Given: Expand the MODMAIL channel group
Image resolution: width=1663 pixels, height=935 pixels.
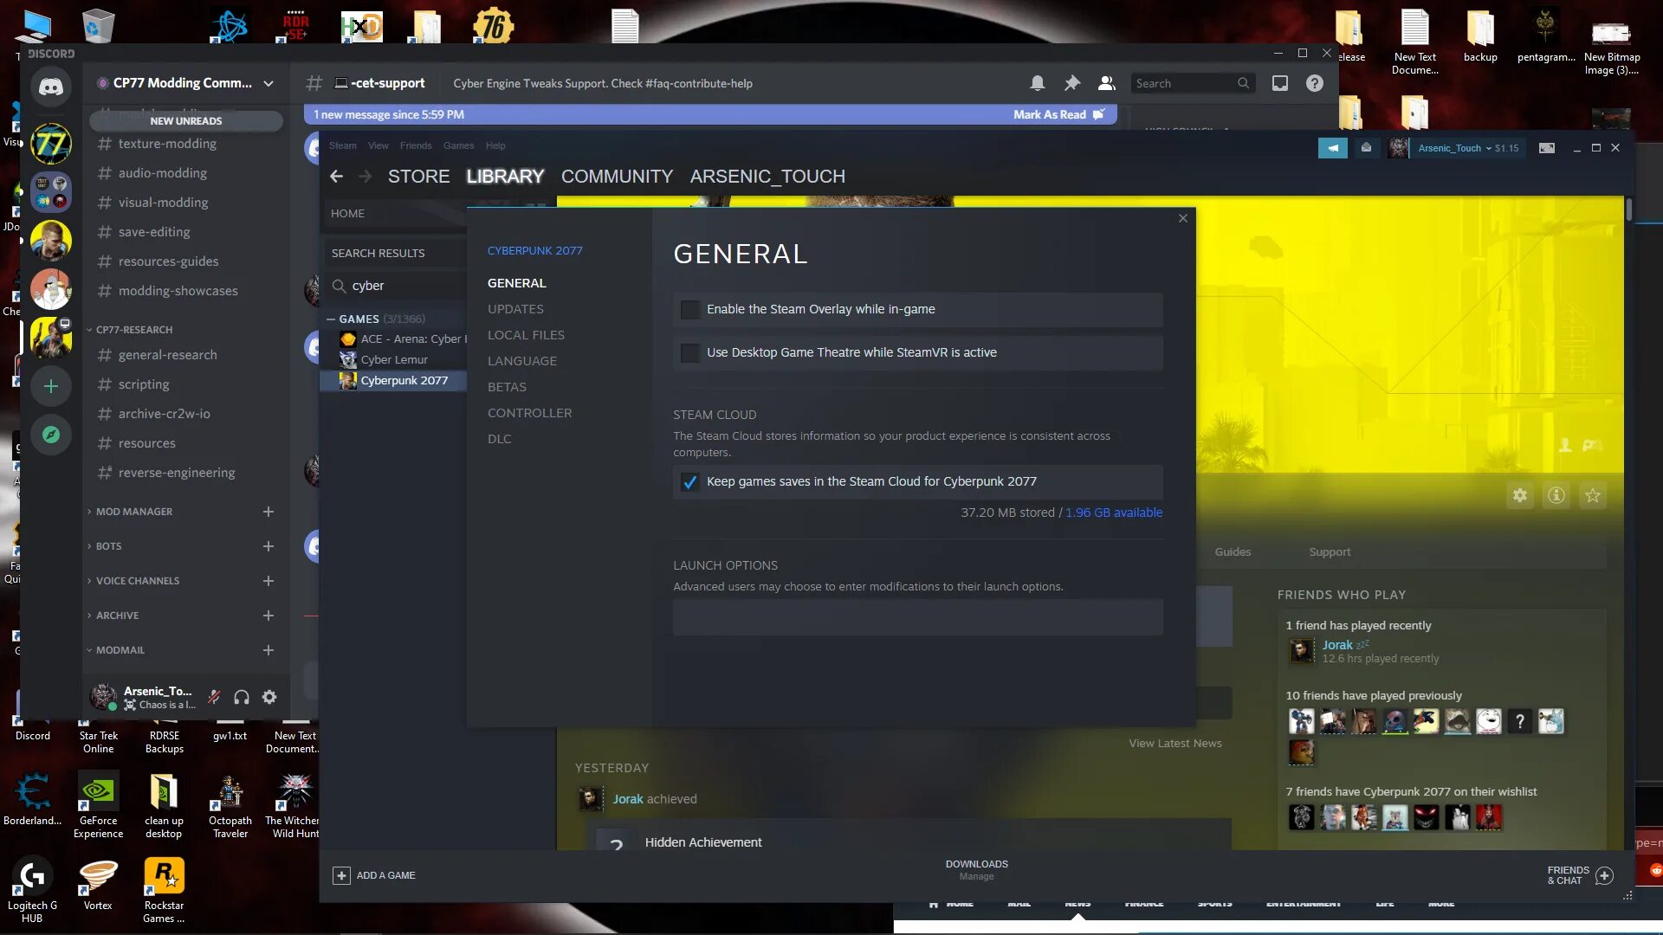Looking at the screenshot, I should pyautogui.click(x=119, y=649).
